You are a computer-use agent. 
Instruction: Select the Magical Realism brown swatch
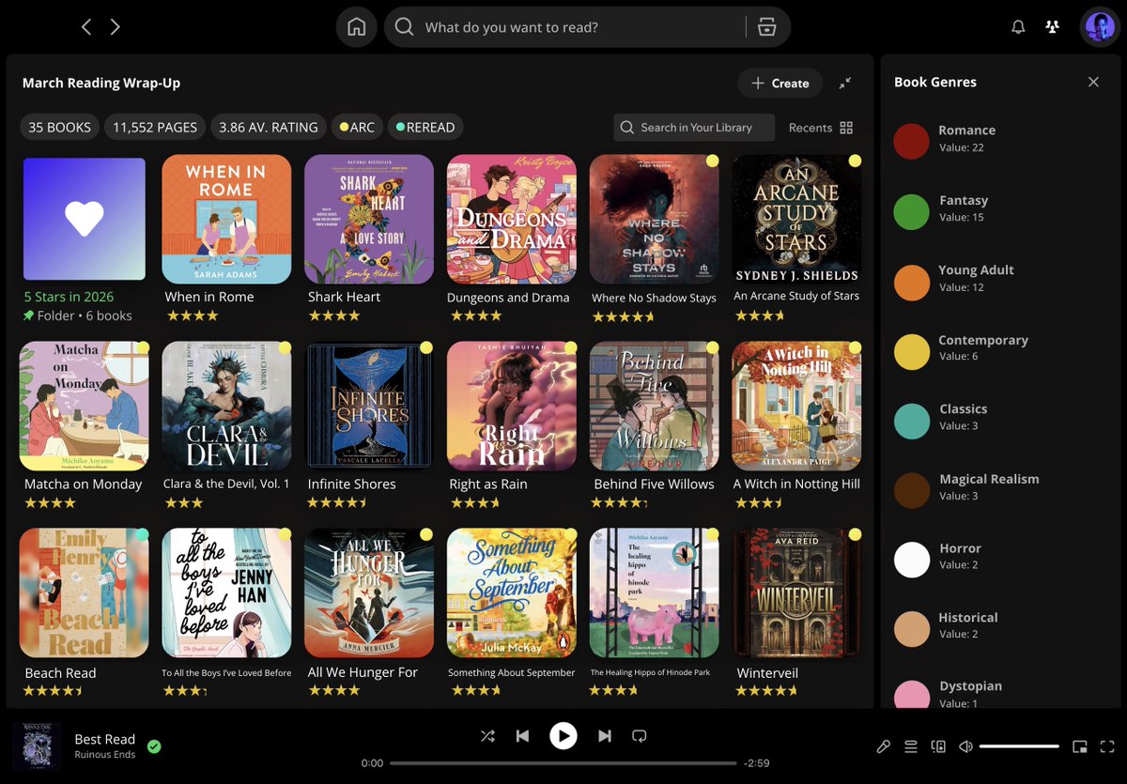(x=911, y=491)
